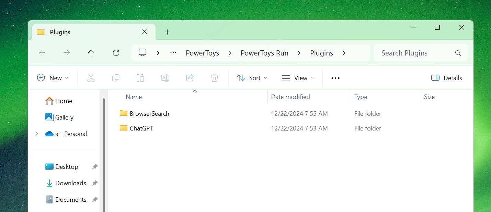491x212 pixels.
Task: Expand chevron after PowerToys Run breadcrumb
Action: (299, 53)
